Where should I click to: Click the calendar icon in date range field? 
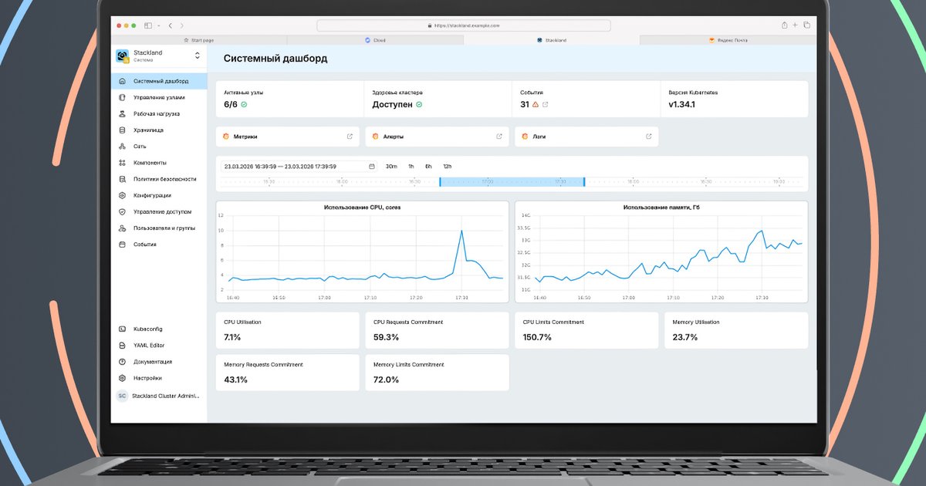click(372, 166)
